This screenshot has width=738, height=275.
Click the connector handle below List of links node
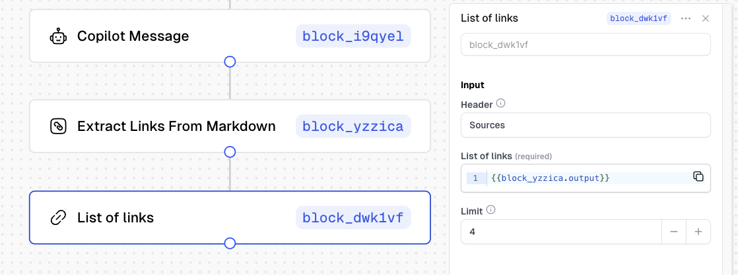tap(230, 243)
